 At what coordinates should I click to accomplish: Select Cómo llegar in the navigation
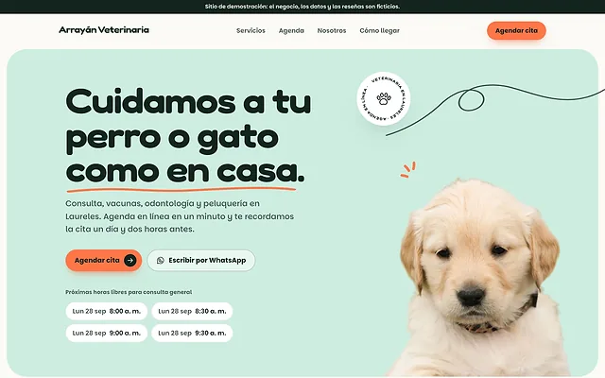(x=380, y=30)
